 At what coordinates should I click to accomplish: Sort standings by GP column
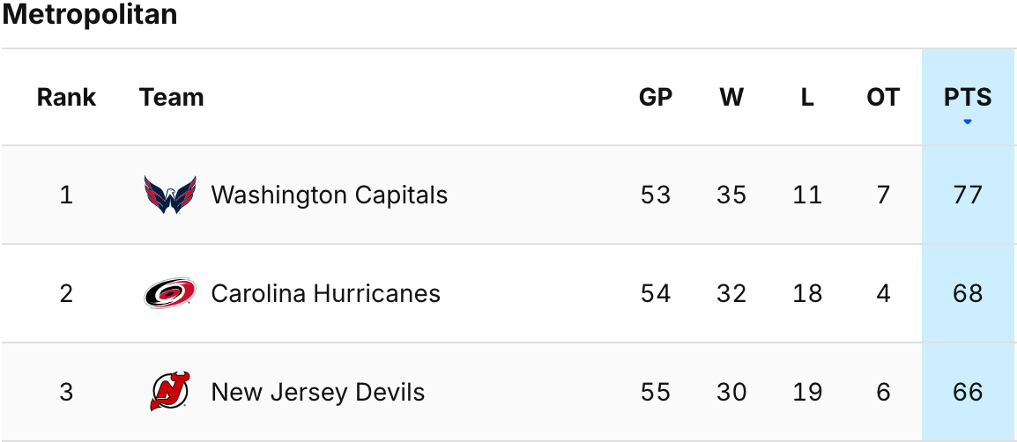pyautogui.click(x=656, y=97)
